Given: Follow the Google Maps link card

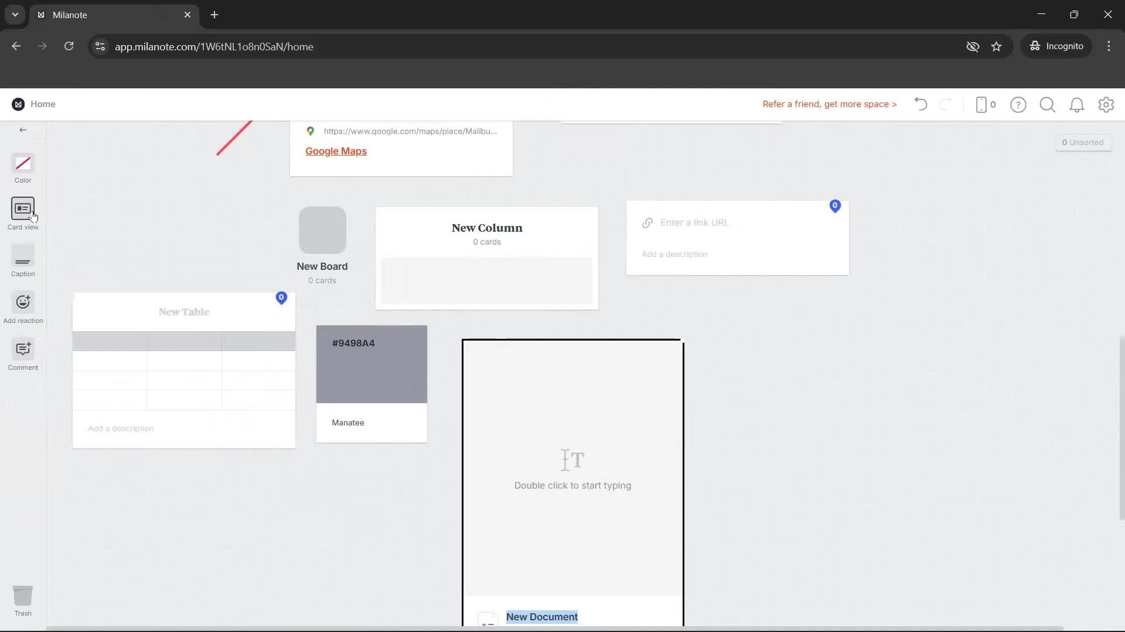Looking at the screenshot, I should click(335, 150).
